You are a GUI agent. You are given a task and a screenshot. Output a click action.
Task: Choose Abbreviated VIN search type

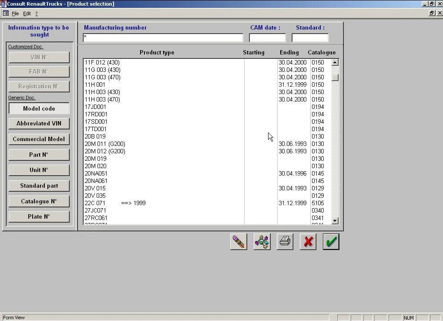[x=39, y=124]
